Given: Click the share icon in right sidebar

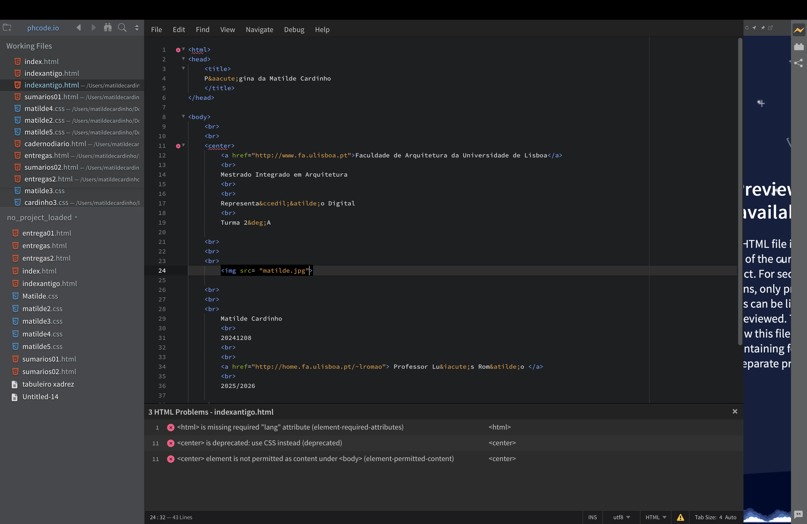Looking at the screenshot, I should tap(798, 63).
